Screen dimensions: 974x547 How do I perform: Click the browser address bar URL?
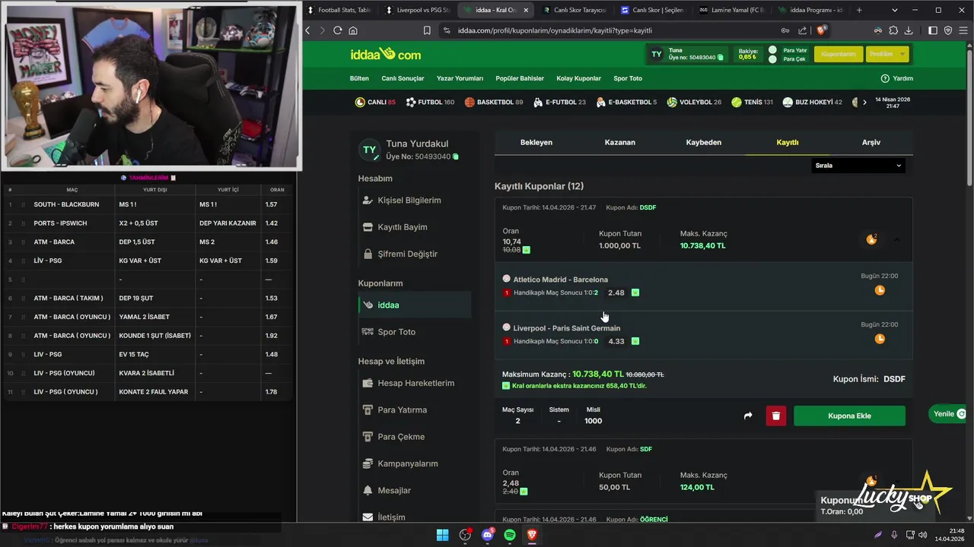(x=555, y=30)
